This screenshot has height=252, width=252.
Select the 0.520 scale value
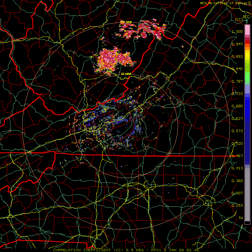pos(237,144)
